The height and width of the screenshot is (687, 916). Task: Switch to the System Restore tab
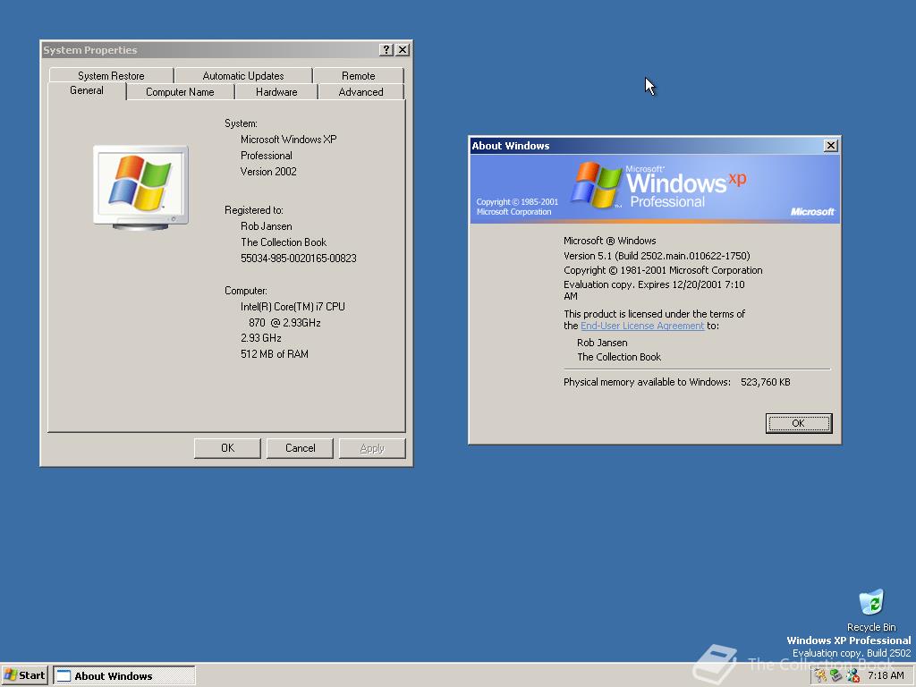[x=111, y=75]
